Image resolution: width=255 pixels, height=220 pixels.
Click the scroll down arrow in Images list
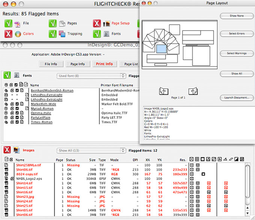[247, 213]
